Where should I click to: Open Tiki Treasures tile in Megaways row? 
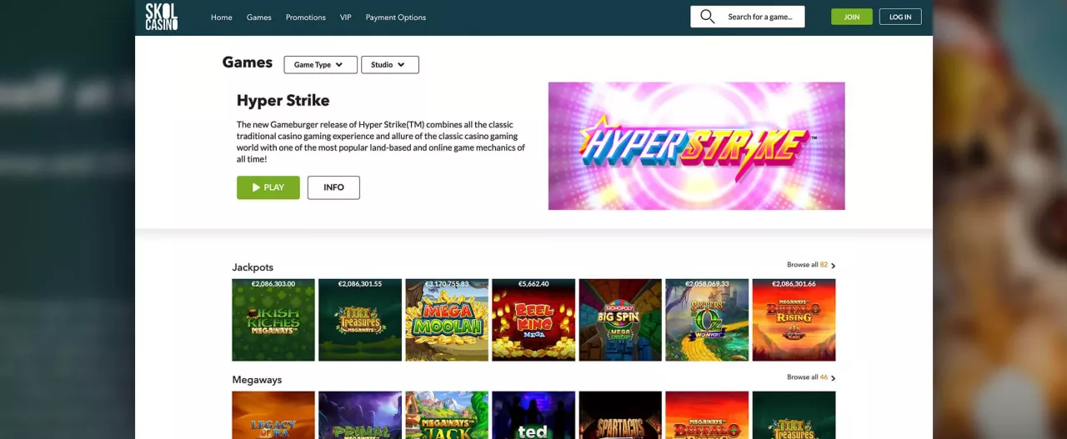pyautogui.click(x=794, y=415)
